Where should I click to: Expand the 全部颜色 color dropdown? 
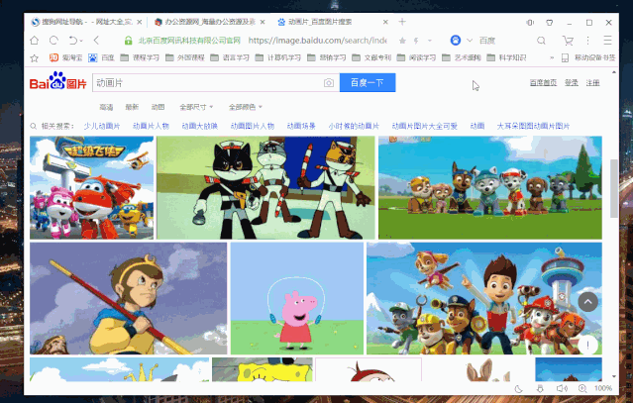(246, 107)
